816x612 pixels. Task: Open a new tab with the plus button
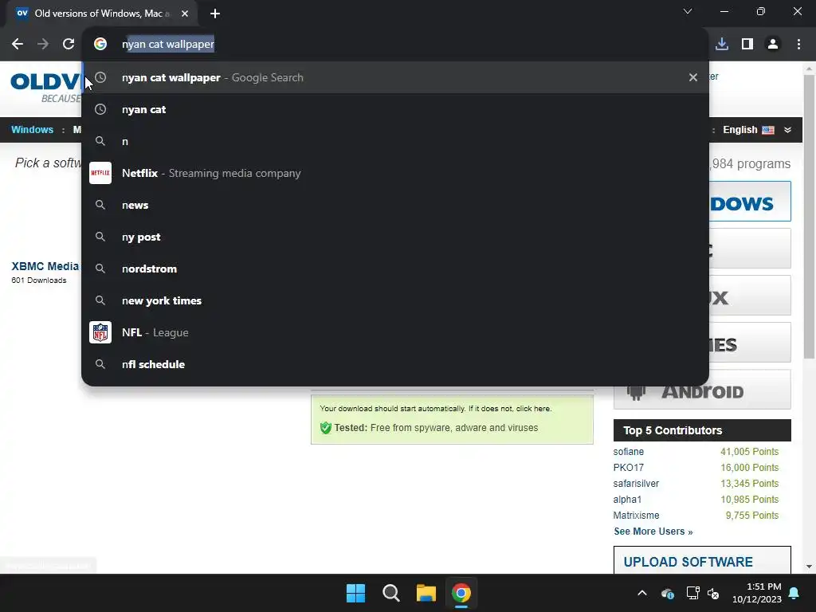(215, 14)
